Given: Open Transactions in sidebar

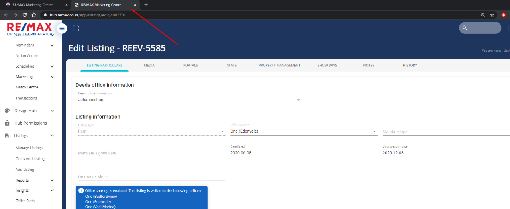Looking at the screenshot, I should pyautogui.click(x=26, y=98).
